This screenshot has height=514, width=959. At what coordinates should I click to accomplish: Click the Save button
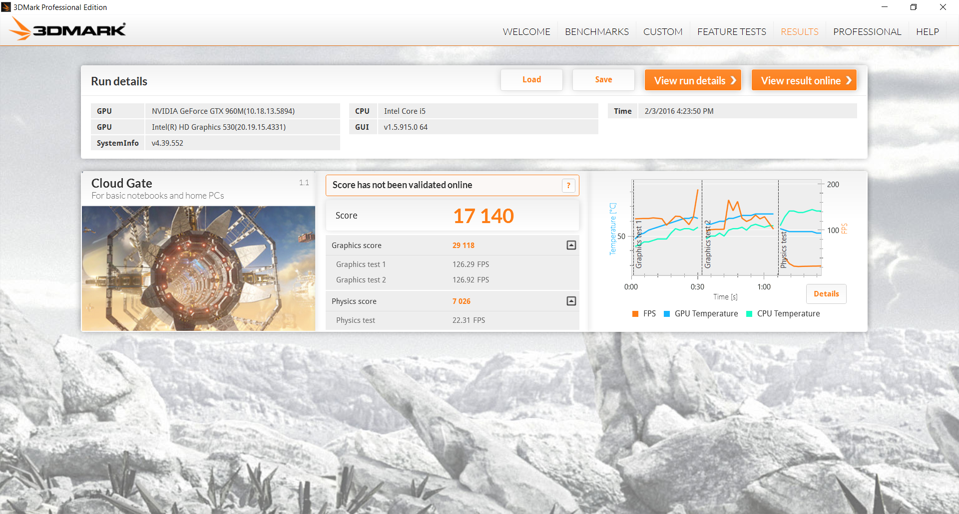[603, 80]
